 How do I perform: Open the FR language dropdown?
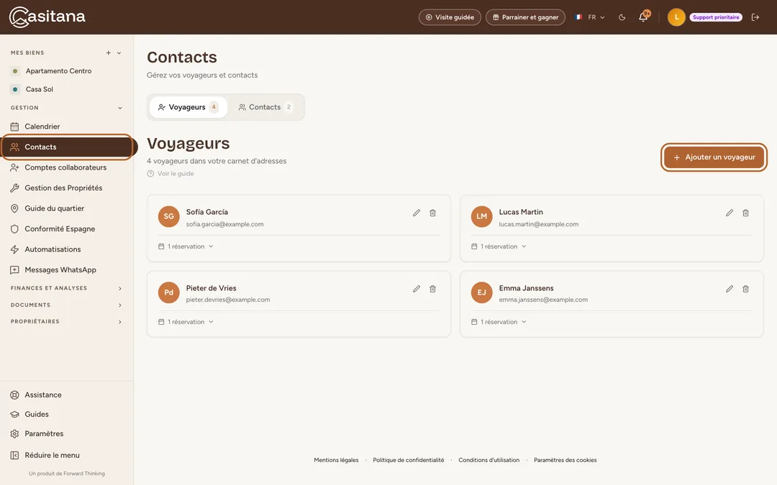click(590, 17)
